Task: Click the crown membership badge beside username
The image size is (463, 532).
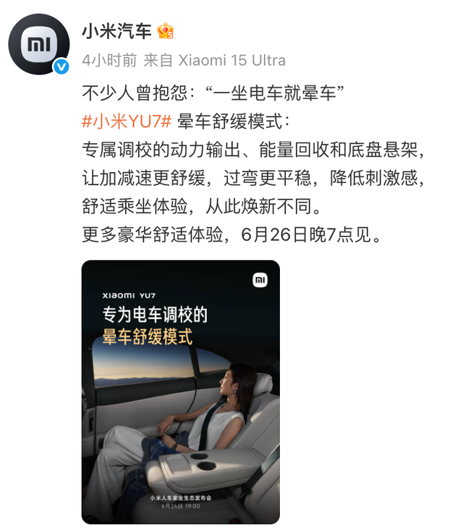Action: point(166,31)
